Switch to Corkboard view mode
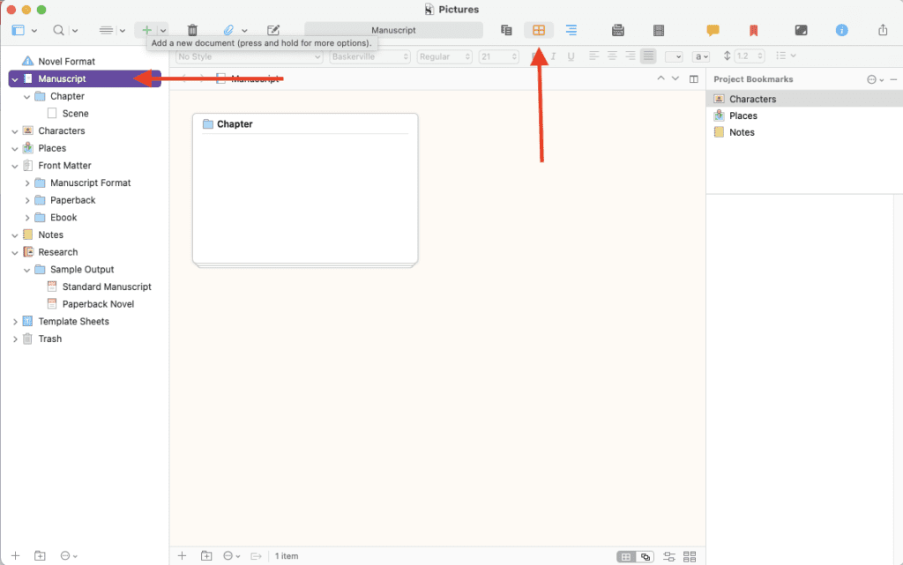 coord(538,30)
